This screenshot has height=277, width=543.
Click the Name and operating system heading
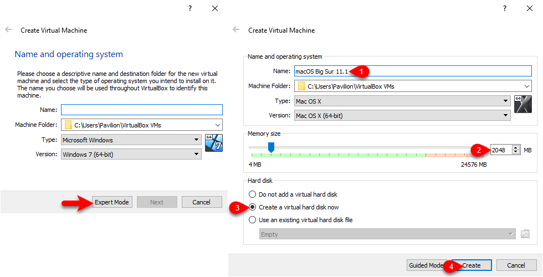pyautogui.click(x=69, y=54)
